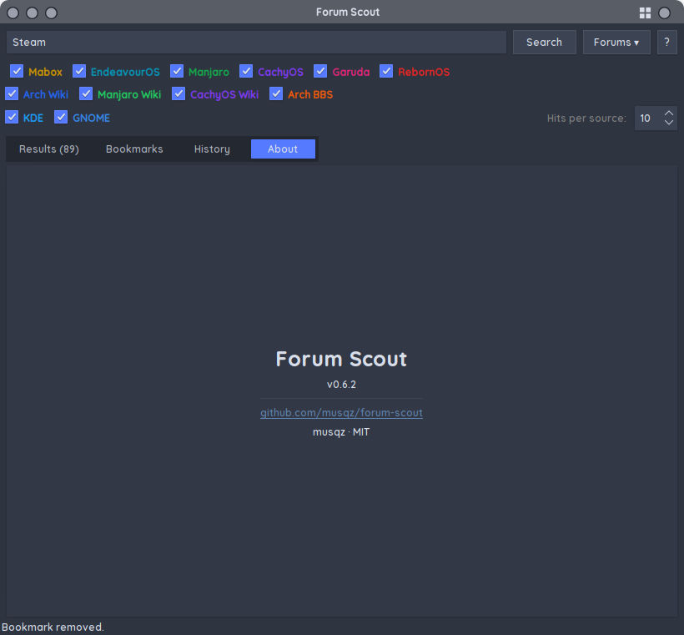Uncheck the Arch Wiki checkbox
The image size is (684, 635).
[x=12, y=93]
